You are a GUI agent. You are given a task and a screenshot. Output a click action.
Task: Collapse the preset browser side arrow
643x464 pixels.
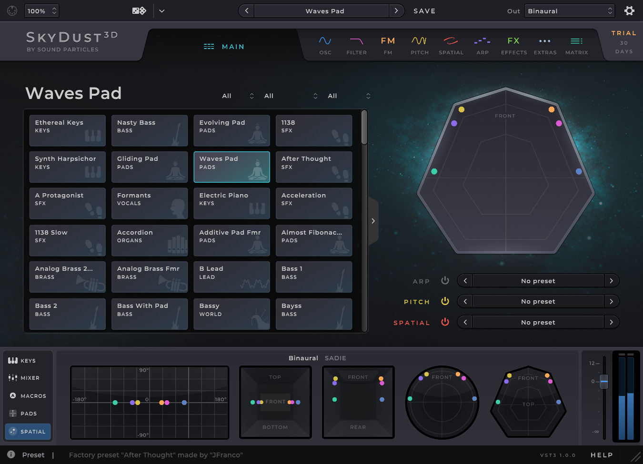click(x=373, y=221)
